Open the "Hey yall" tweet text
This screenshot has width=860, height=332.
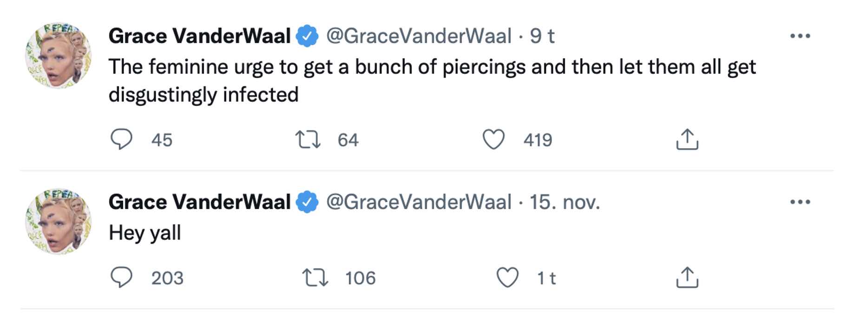pos(144,233)
